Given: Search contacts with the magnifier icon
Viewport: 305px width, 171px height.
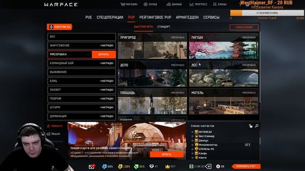Looking at the screenshot, I should click(257, 126).
